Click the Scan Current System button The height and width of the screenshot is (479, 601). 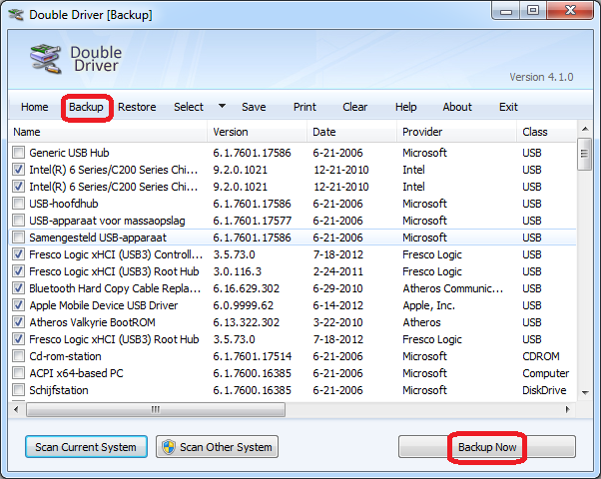point(86,447)
